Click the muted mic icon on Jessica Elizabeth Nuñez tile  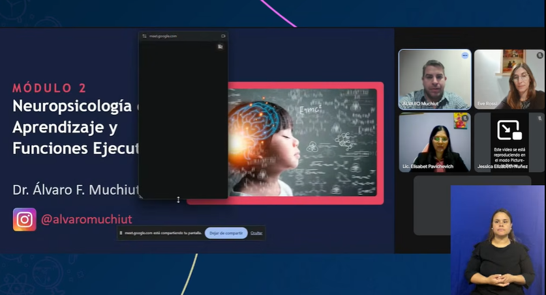(x=539, y=119)
